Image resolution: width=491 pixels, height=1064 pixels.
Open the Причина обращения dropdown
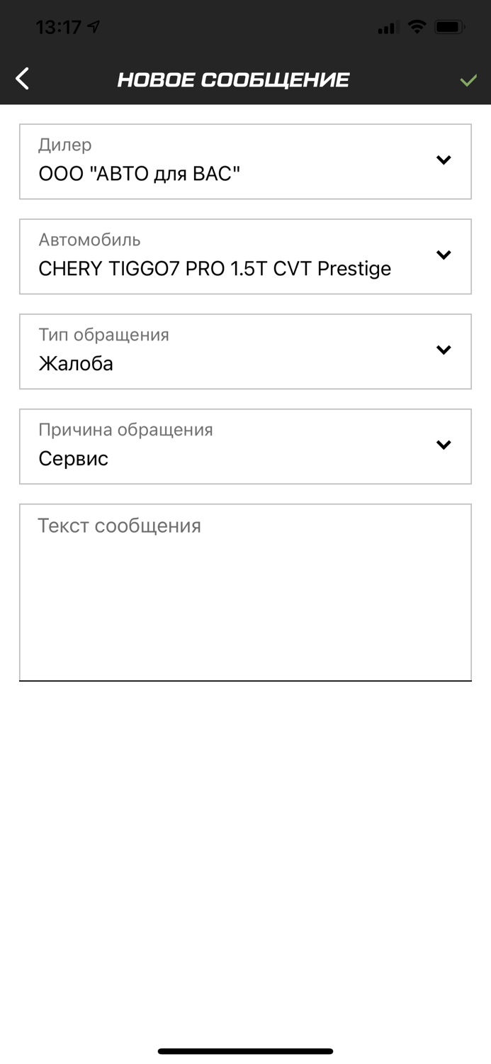pos(245,445)
